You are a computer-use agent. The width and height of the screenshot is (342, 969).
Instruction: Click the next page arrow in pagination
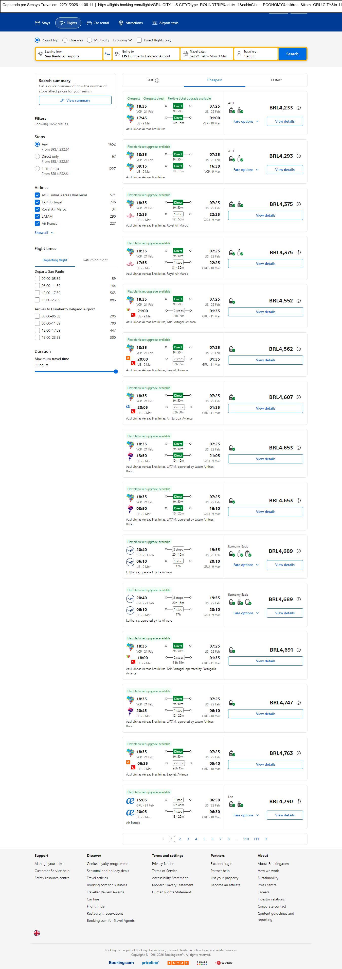[266, 839]
